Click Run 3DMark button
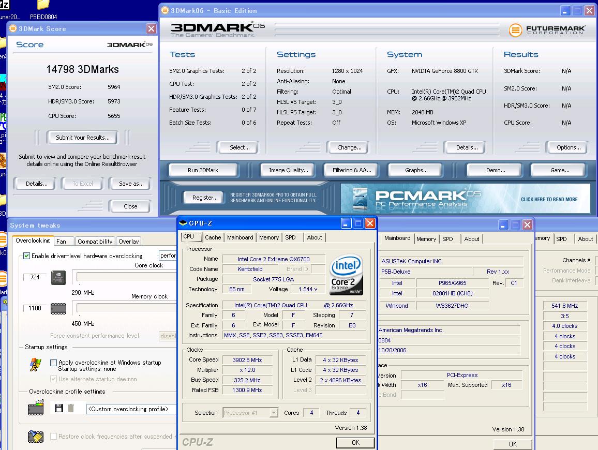This screenshot has height=450, width=598. (x=203, y=170)
